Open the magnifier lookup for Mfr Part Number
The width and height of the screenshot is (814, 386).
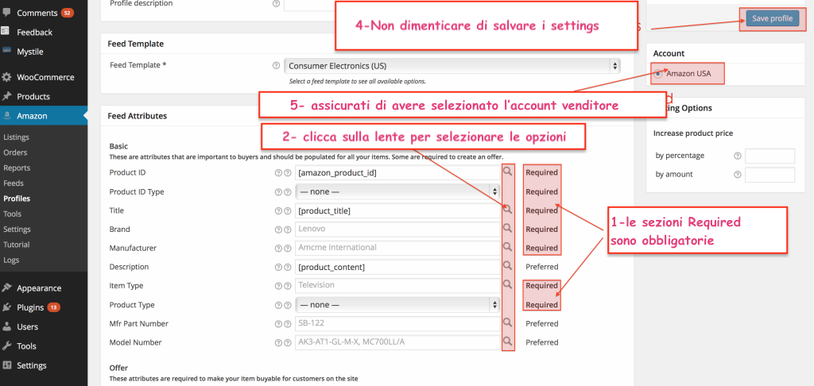pyautogui.click(x=508, y=322)
